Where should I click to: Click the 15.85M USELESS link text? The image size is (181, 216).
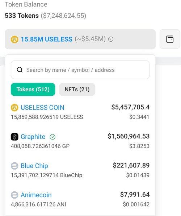[x=47, y=39]
